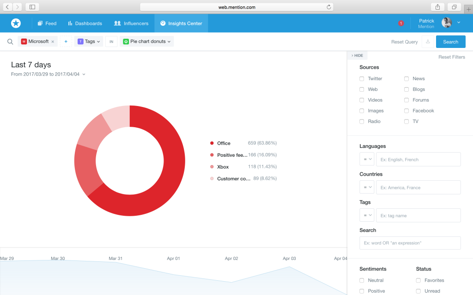Screen dimensions: 473x295
Task: Hide the filters panel
Action: point(357,55)
